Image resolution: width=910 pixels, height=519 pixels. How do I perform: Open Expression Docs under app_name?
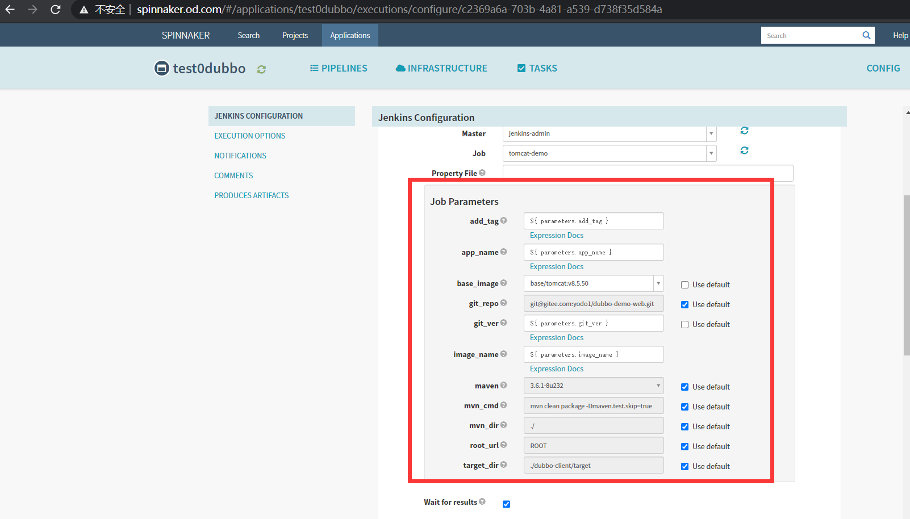(x=557, y=266)
